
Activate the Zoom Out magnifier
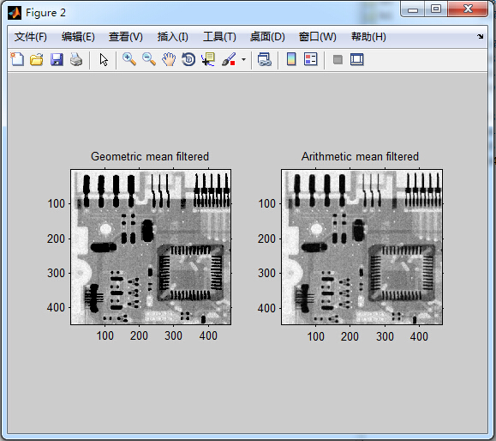click(x=149, y=59)
